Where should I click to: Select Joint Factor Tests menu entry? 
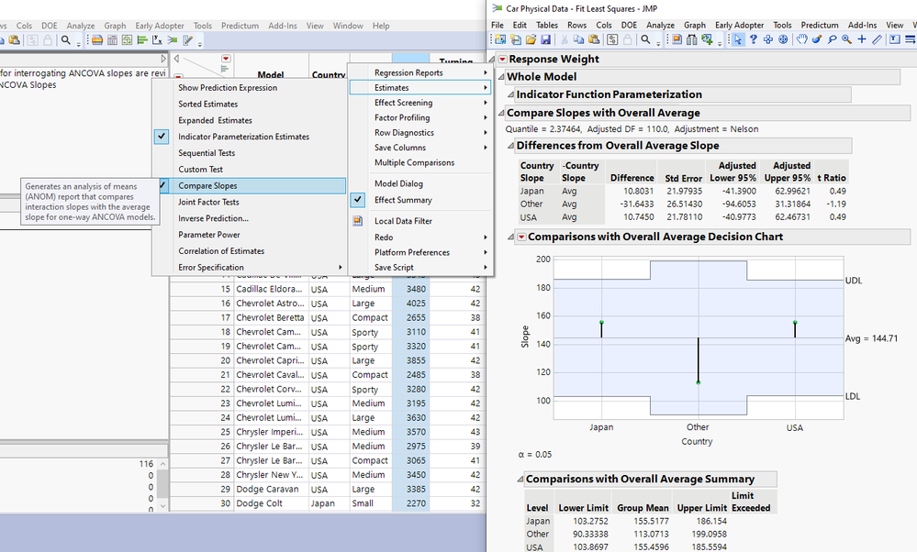(208, 202)
